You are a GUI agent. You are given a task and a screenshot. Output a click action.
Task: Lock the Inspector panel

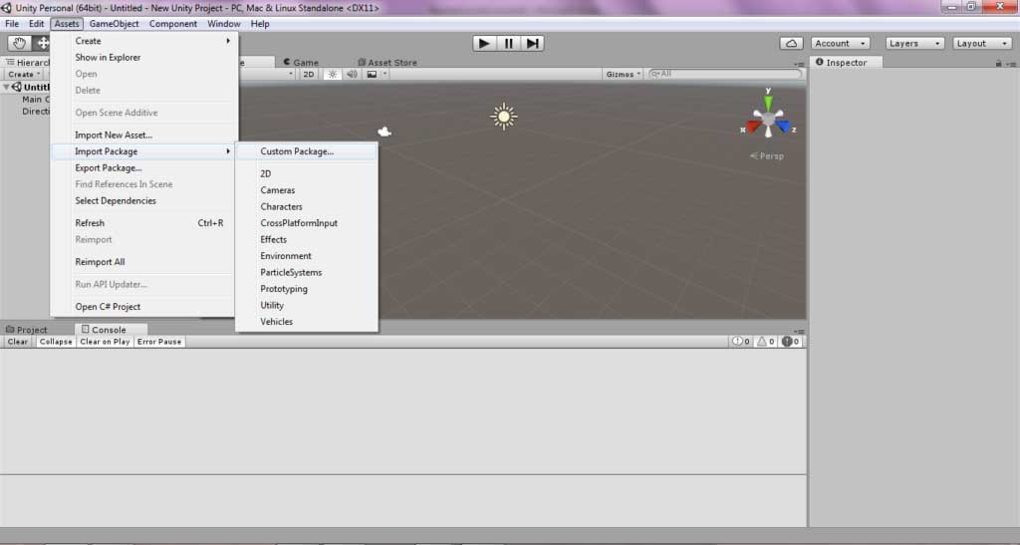pyautogui.click(x=998, y=63)
